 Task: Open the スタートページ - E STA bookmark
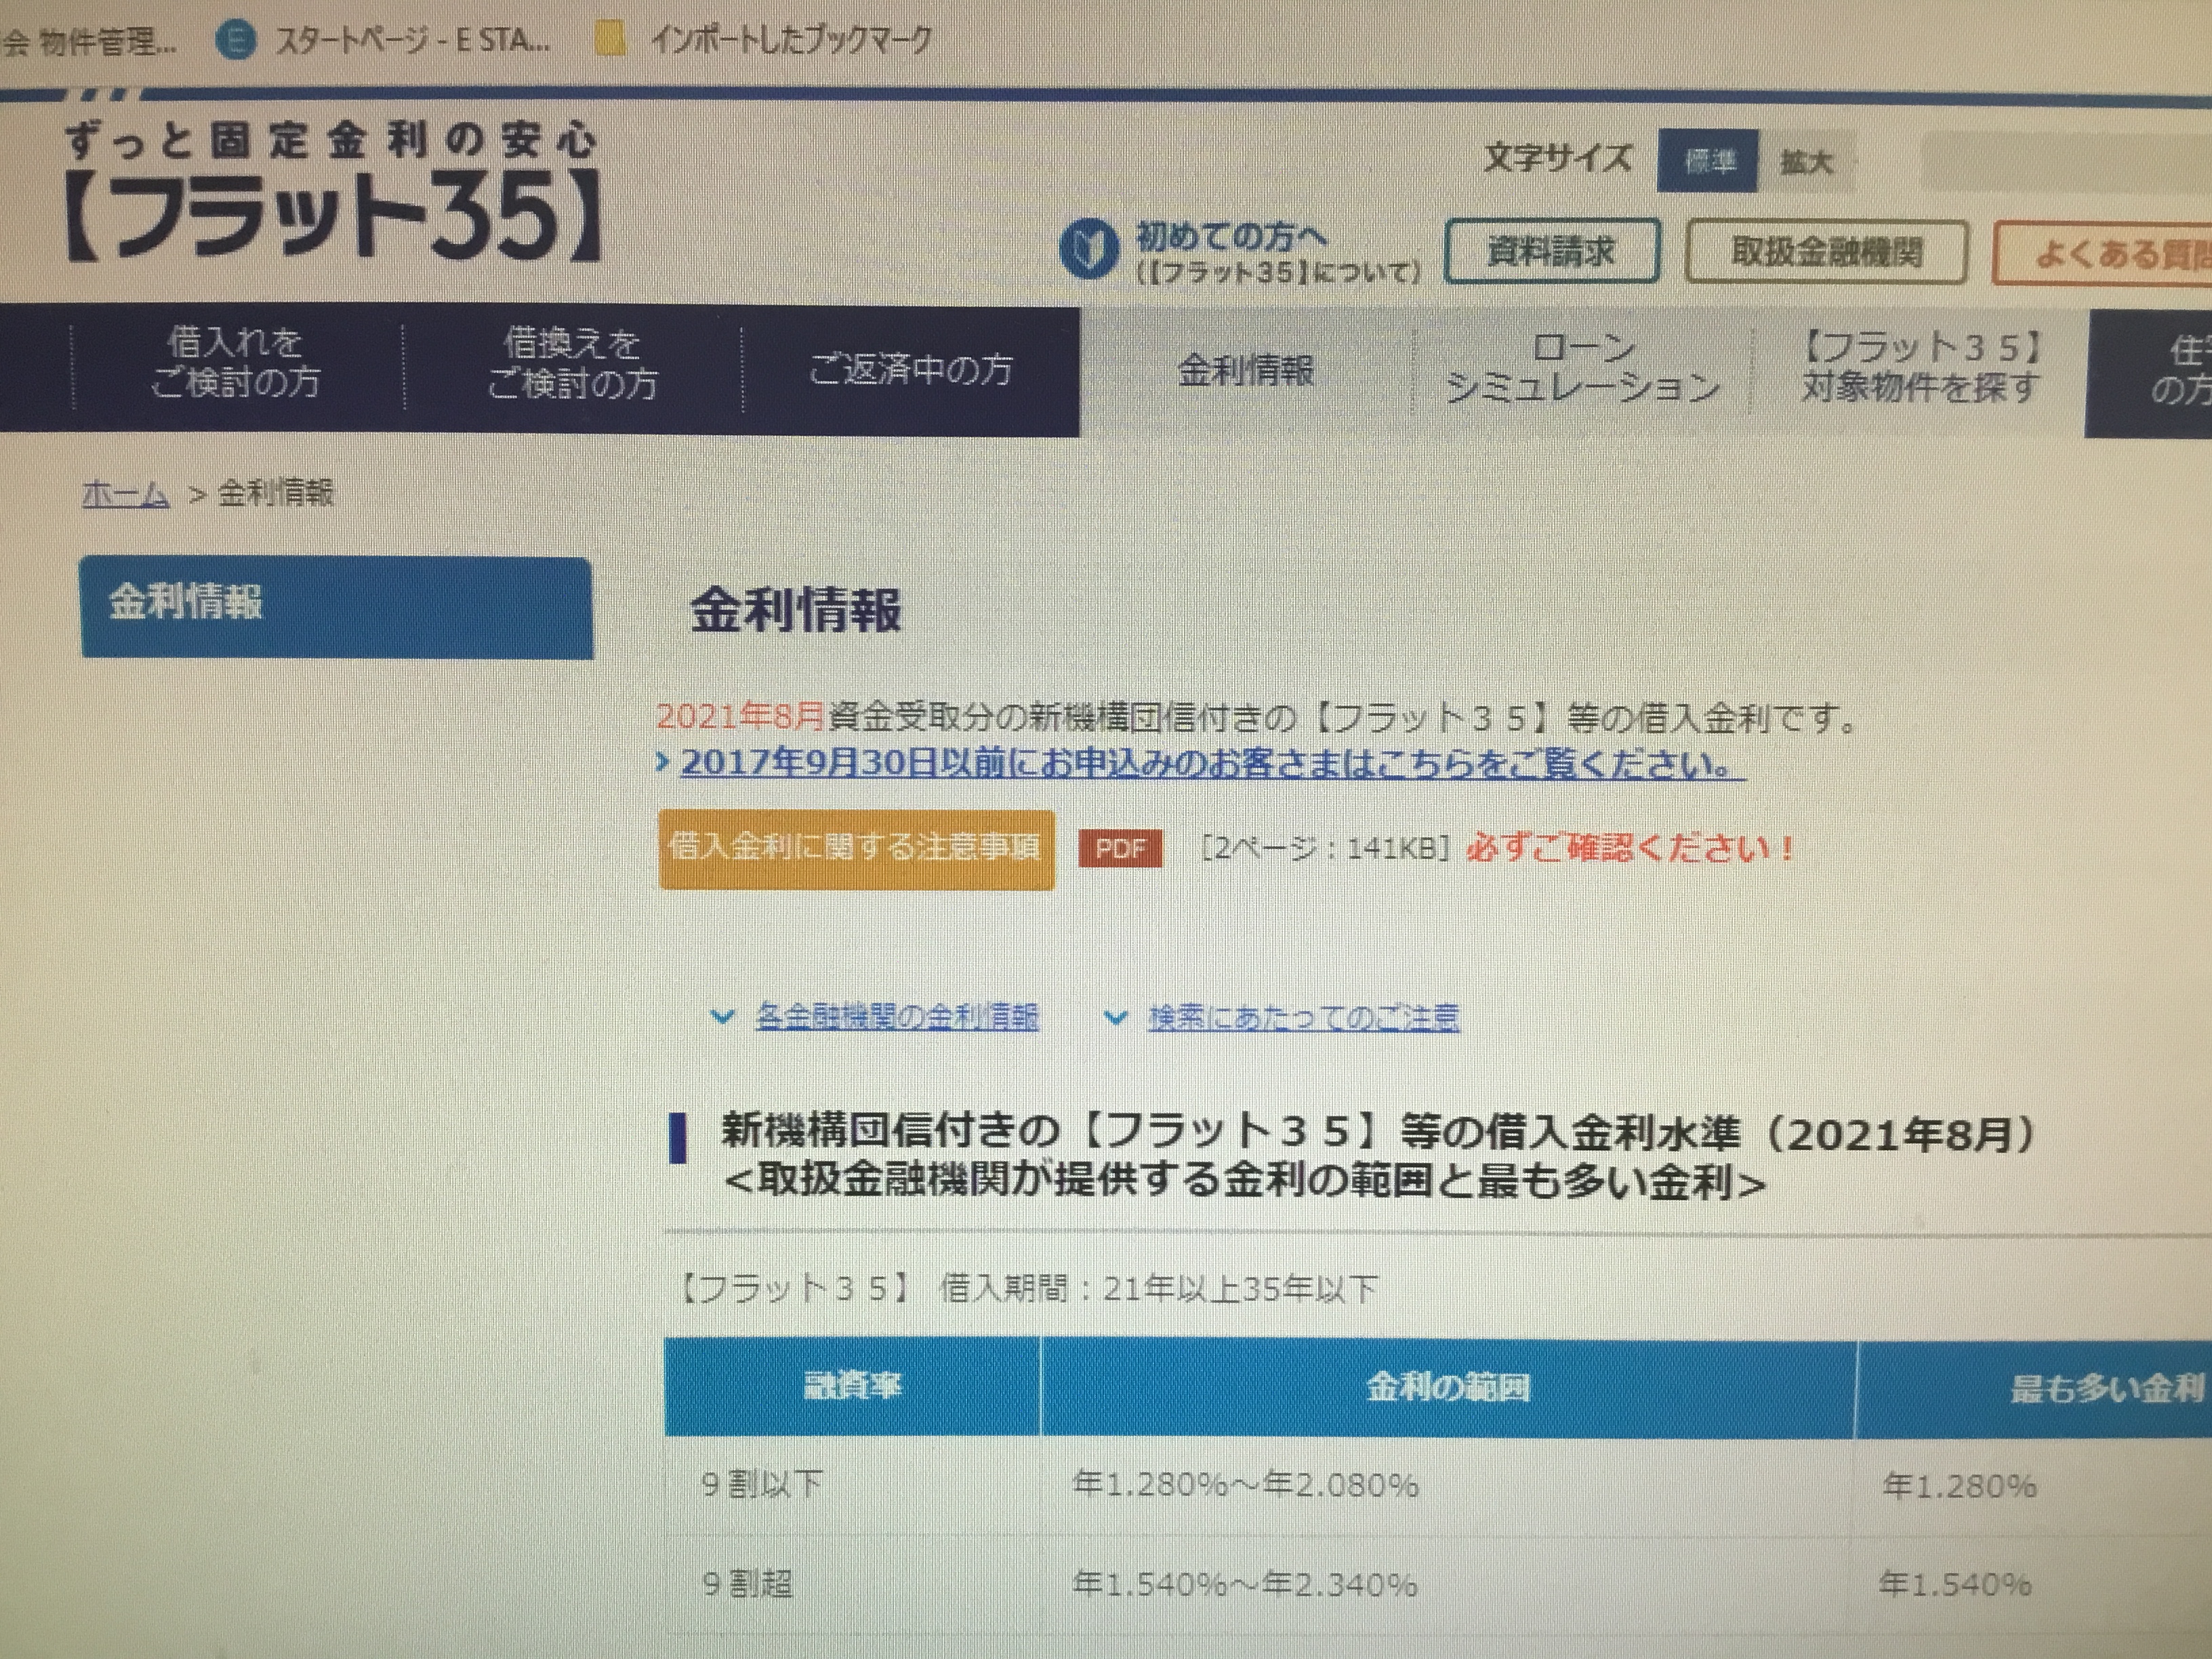click(412, 41)
